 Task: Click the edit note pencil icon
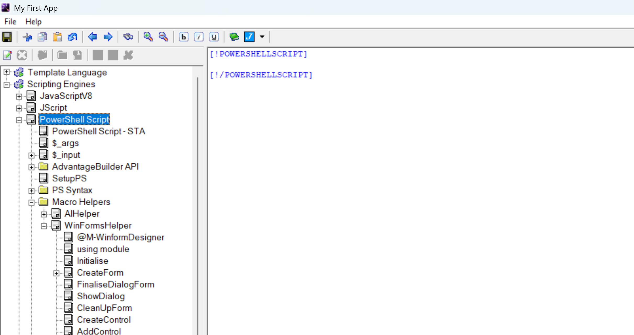click(x=7, y=55)
